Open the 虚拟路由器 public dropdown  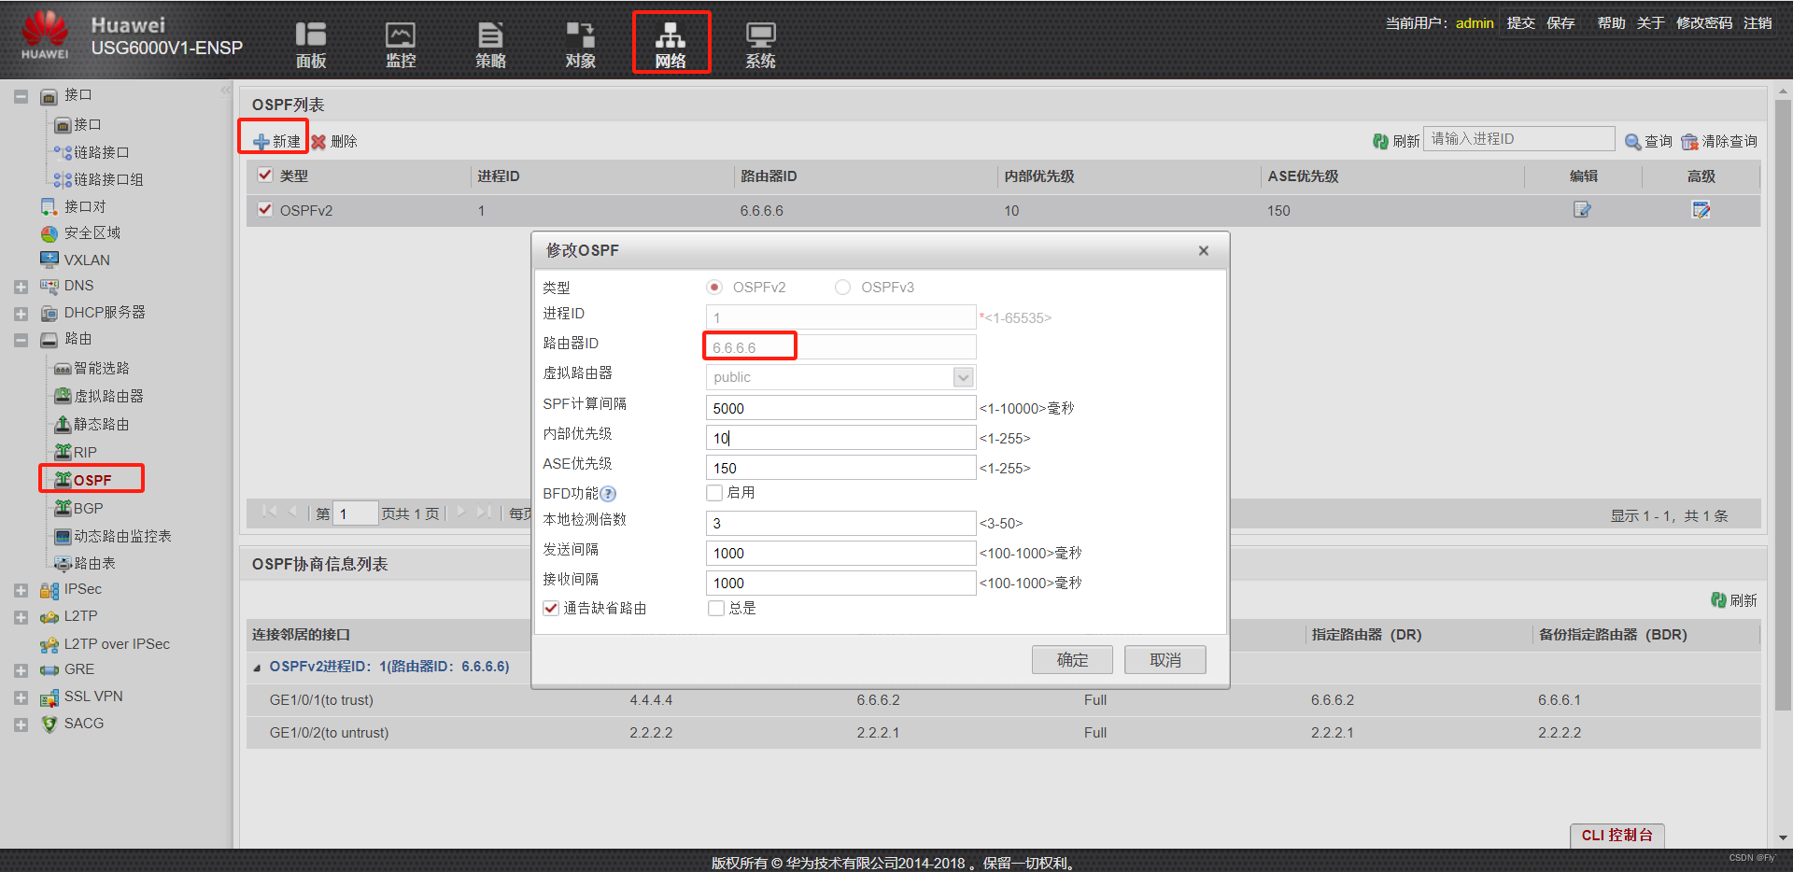point(964,377)
